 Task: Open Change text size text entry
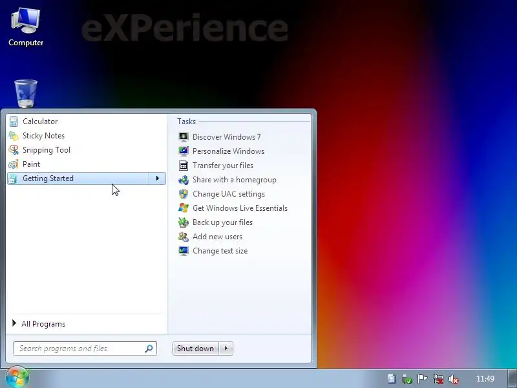(220, 251)
